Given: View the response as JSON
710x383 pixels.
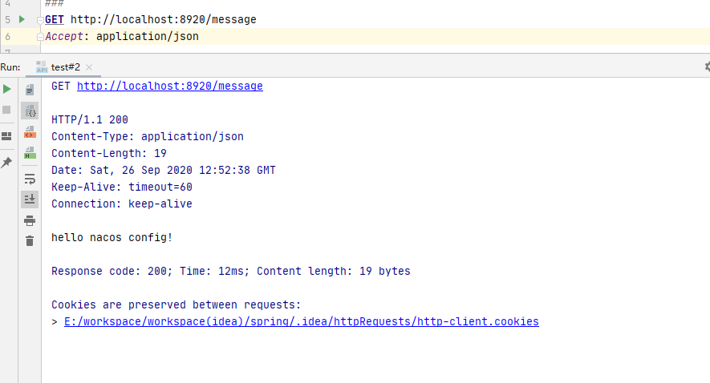Looking at the screenshot, I should point(30,111).
